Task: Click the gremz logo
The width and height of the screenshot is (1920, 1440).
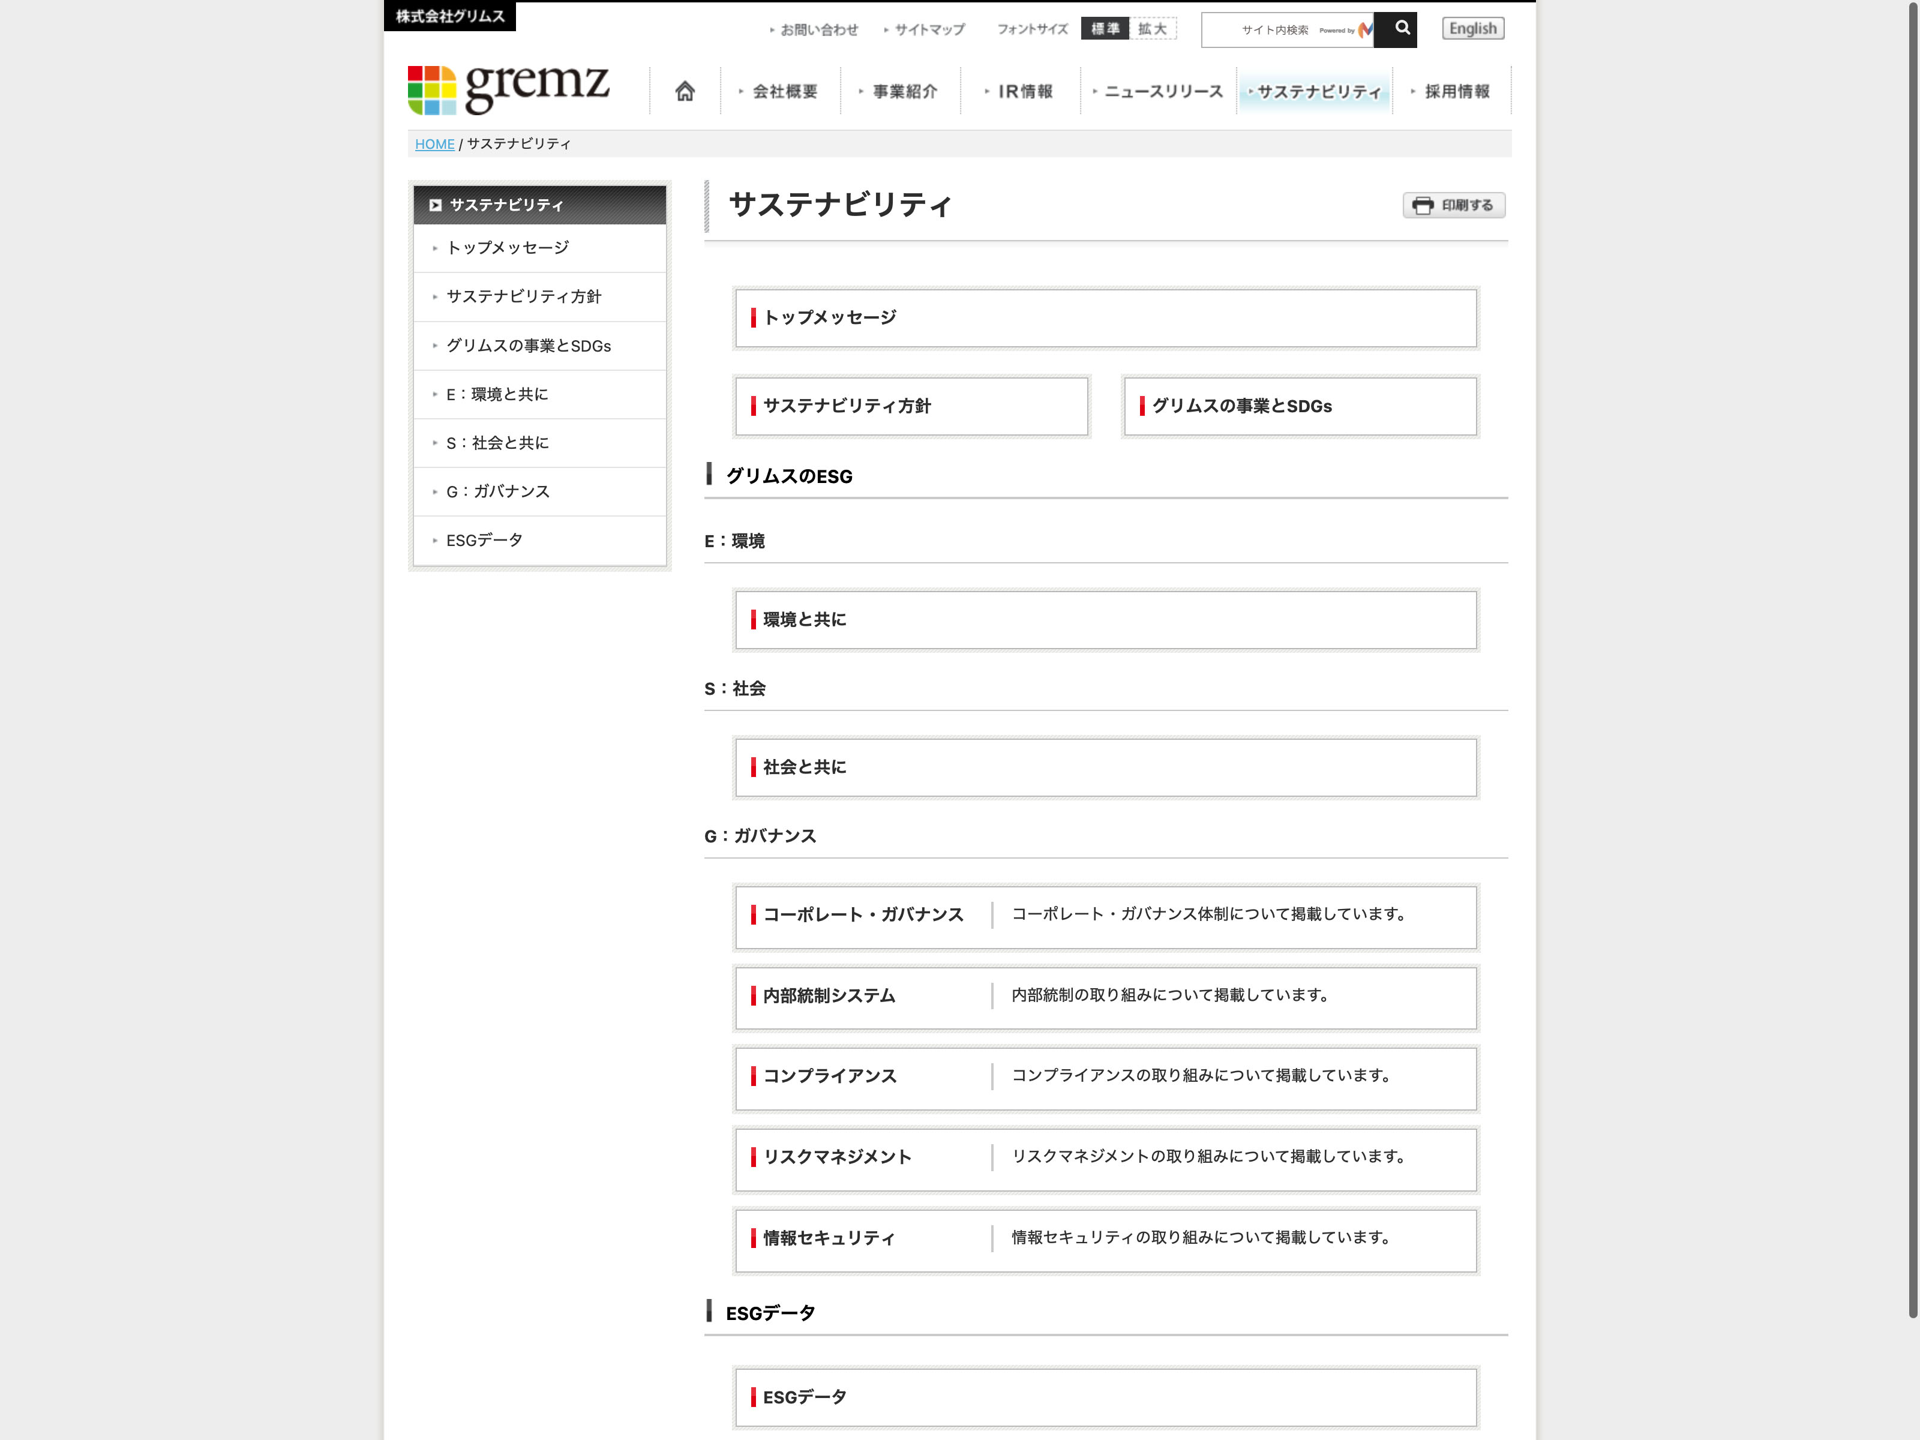Action: point(509,89)
